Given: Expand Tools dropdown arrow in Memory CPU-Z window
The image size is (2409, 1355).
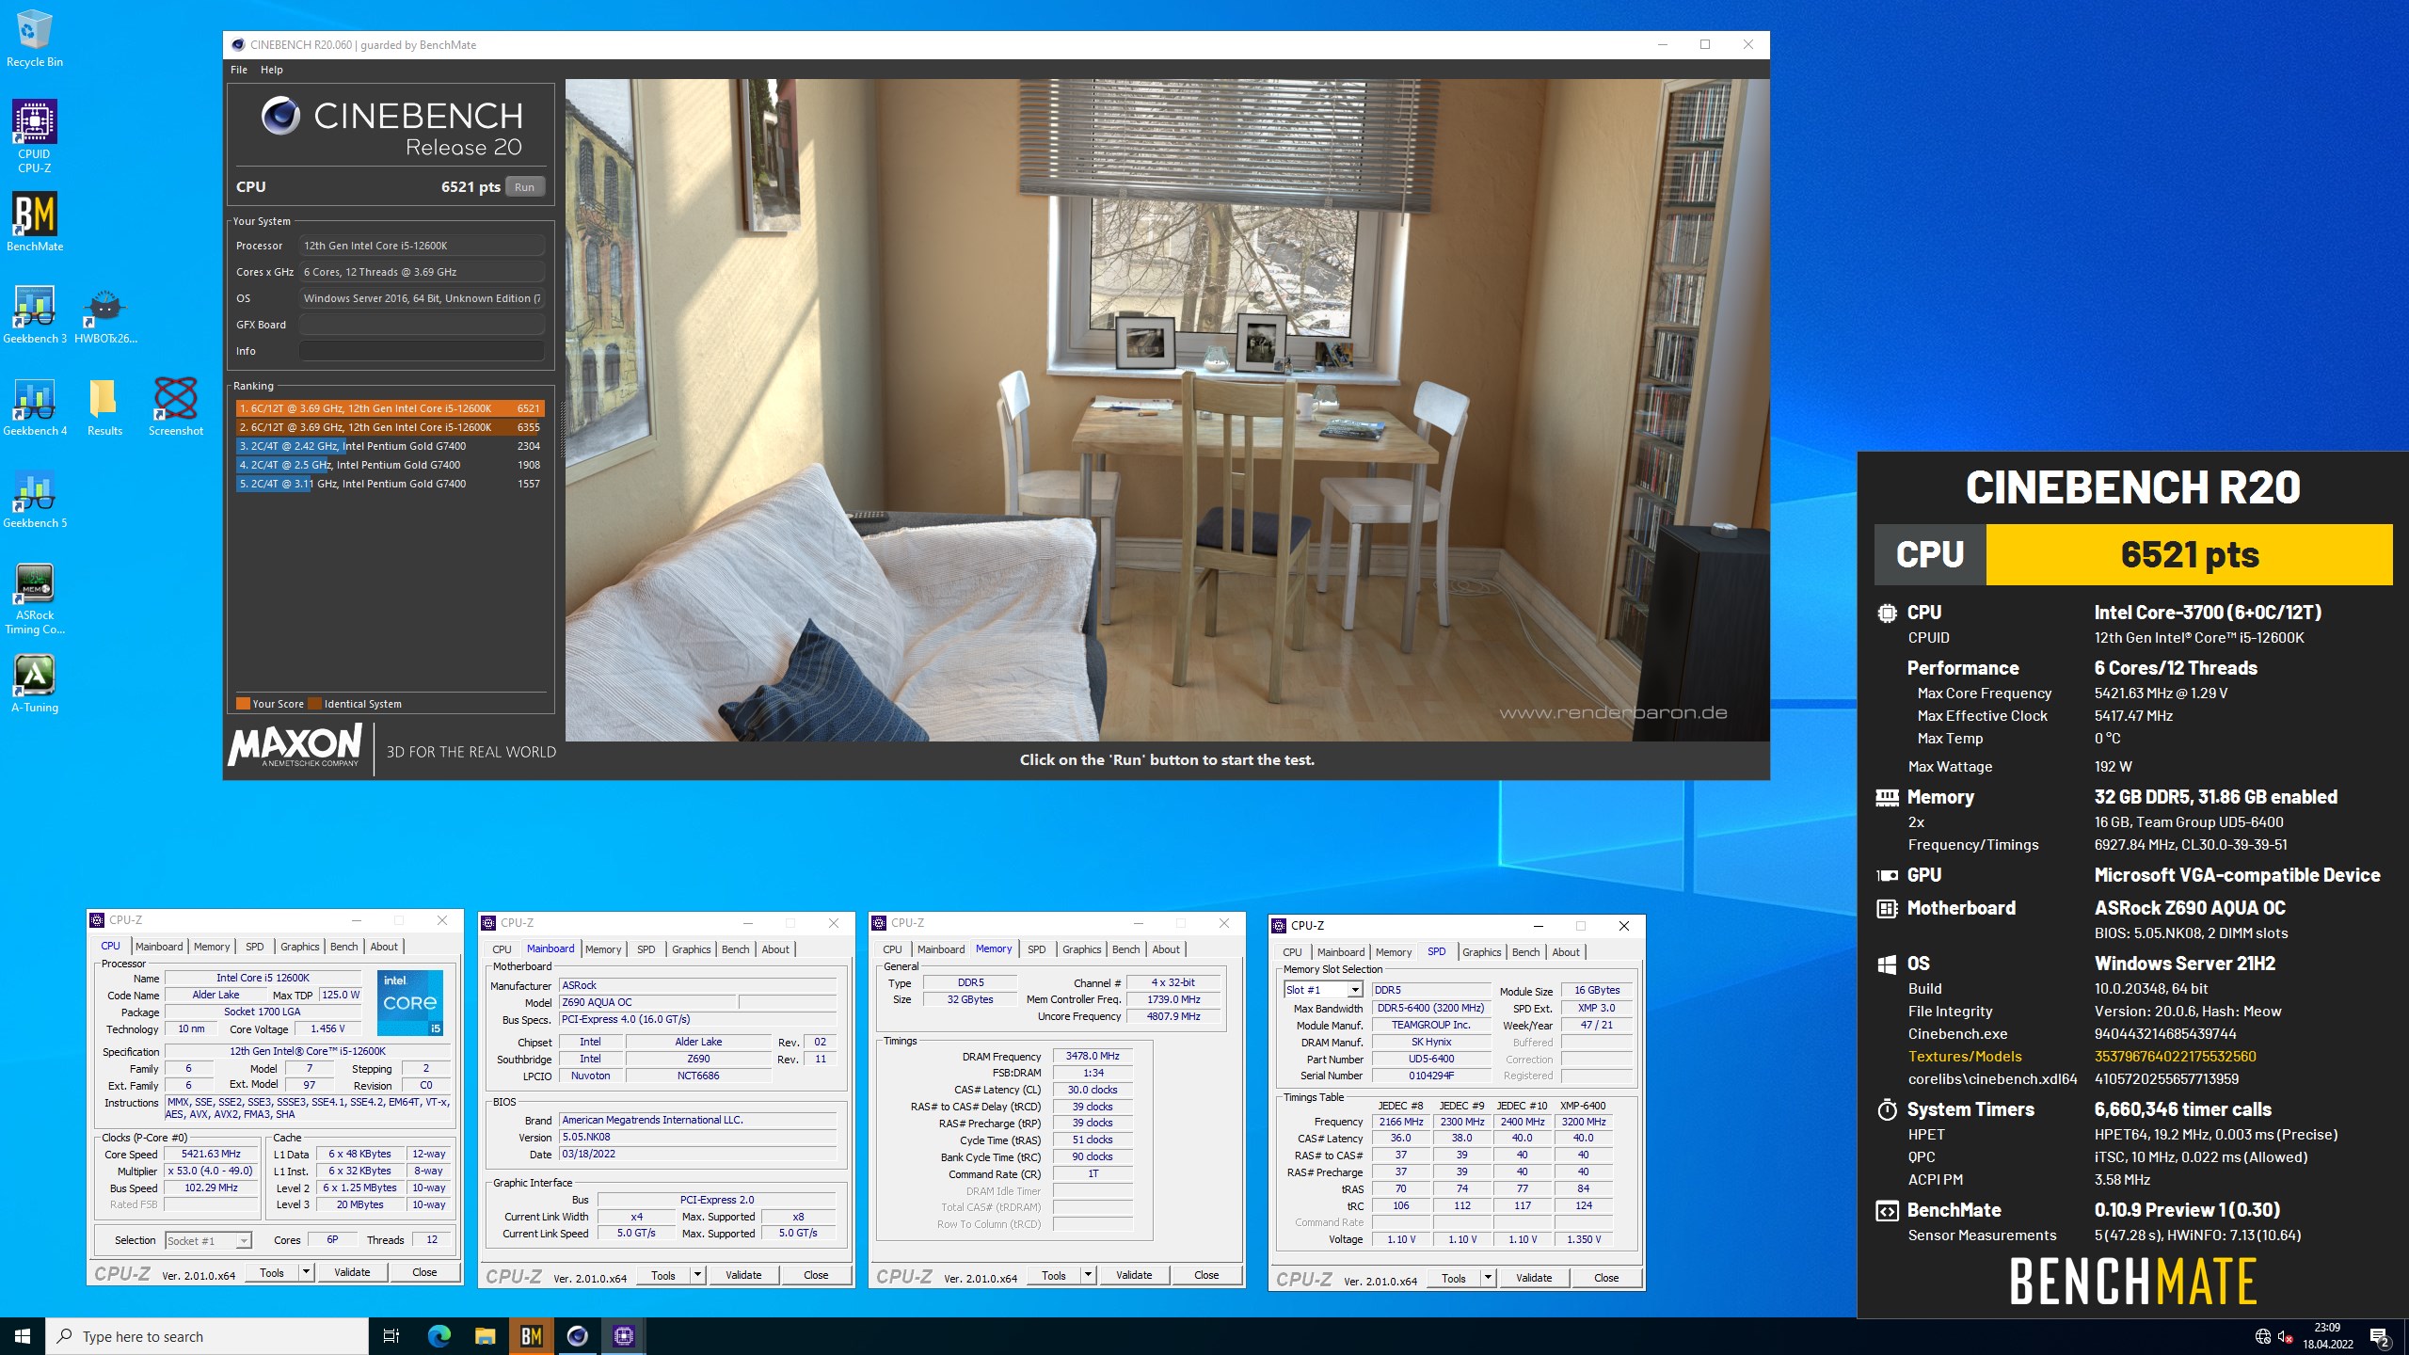Looking at the screenshot, I should coord(1088,1275).
